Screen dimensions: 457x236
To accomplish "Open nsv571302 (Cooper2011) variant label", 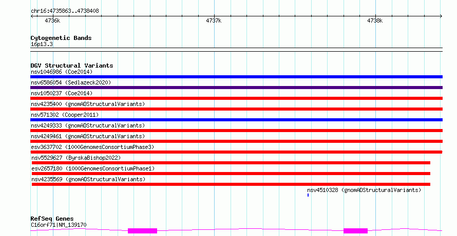I will (65, 115).
